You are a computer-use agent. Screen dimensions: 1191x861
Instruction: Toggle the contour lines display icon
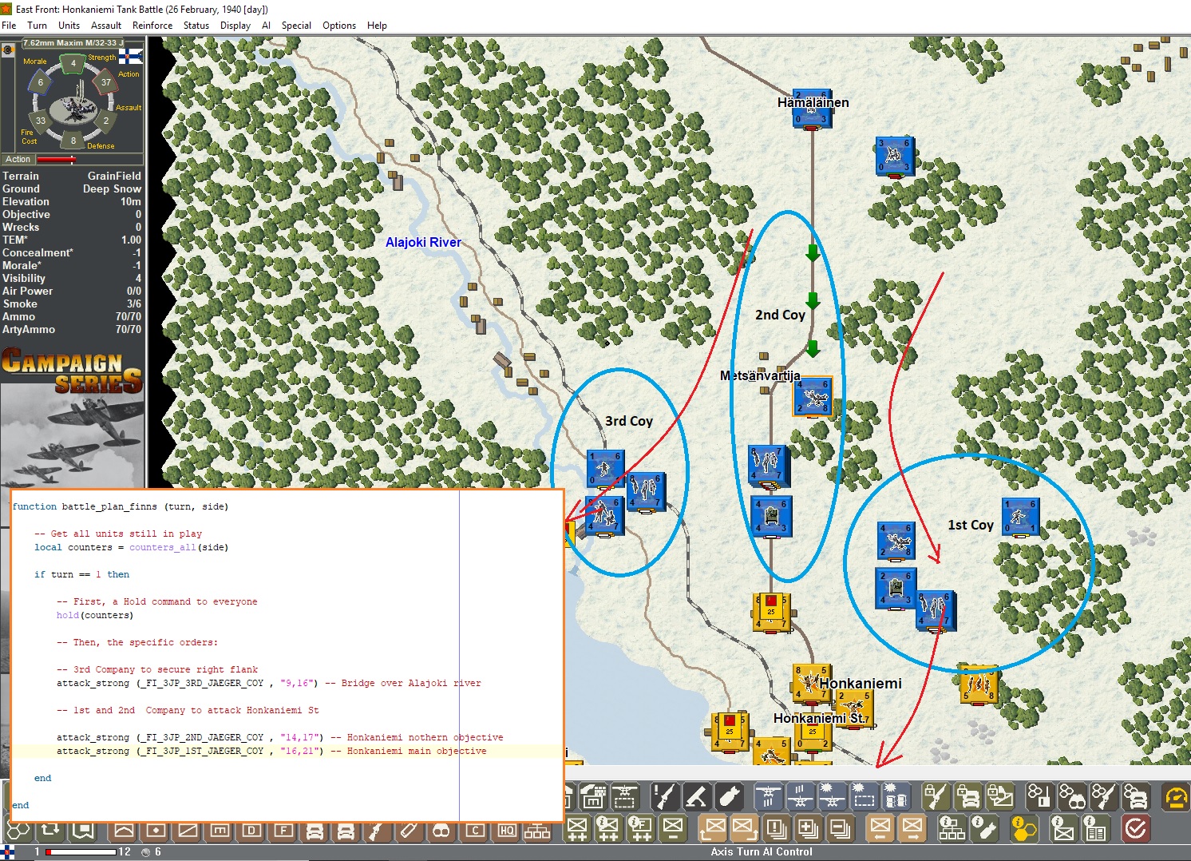pyautogui.click(x=125, y=831)
